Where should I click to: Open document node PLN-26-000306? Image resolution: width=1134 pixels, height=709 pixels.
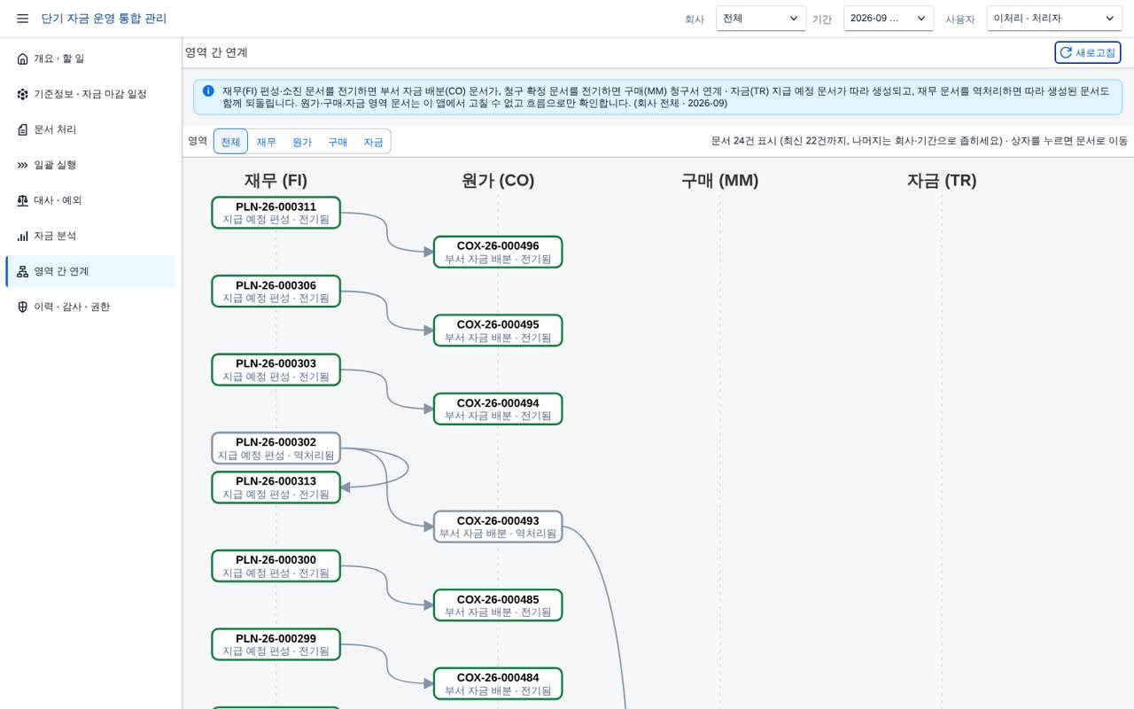(276, 292)
